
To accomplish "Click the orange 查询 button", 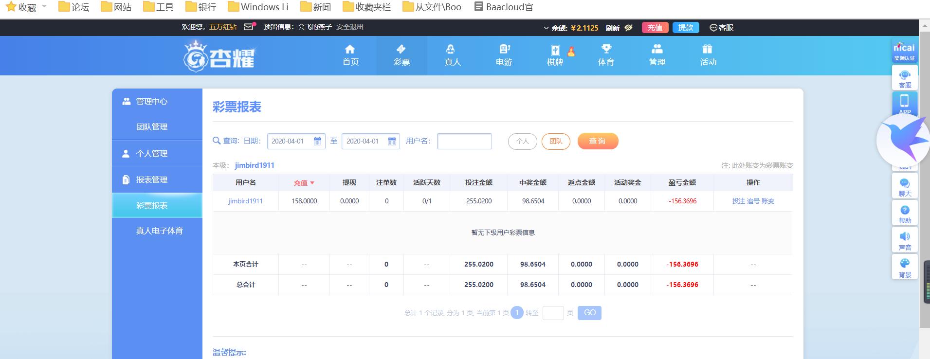I will (x=598, y=141).
